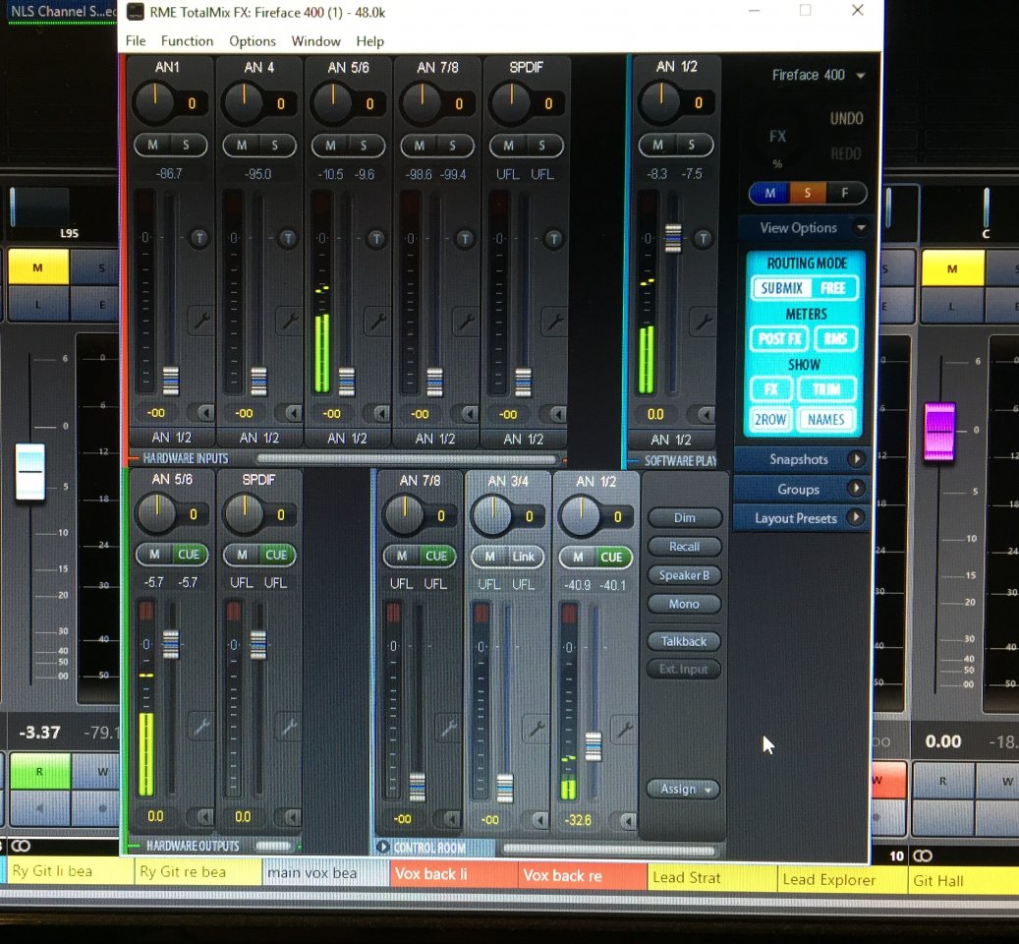Open the Options menu
1019x944 pixels.
click(x=253, y=41)
